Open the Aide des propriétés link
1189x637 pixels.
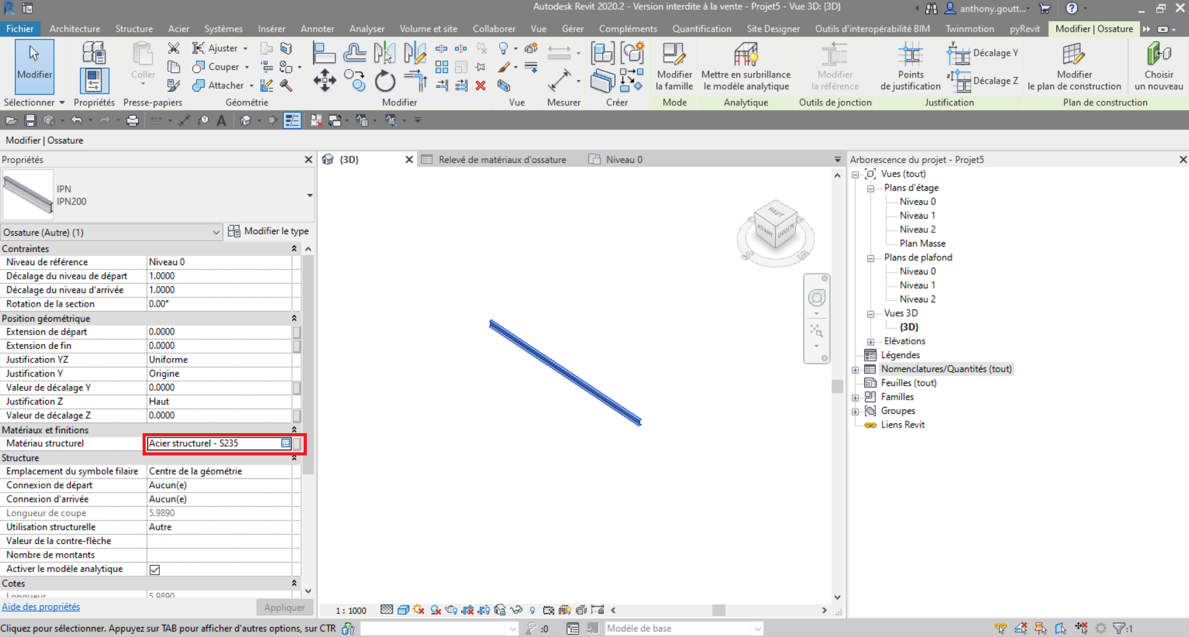pos(41,607)
